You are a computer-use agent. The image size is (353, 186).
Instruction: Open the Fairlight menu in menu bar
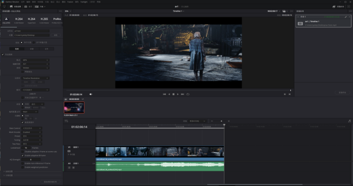point(84,2)
